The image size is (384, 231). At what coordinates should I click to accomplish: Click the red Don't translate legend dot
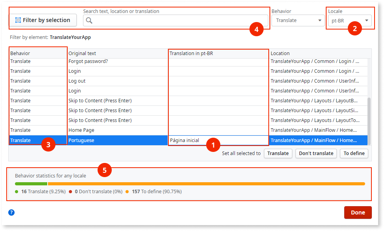click(x=70, y=191)
